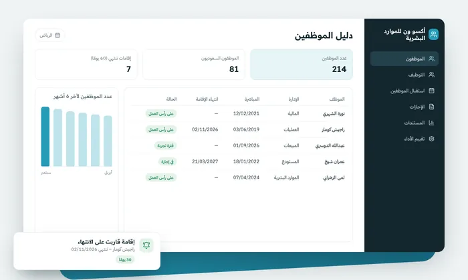Open the إقامة قاربت على الانتهاء notification
Screen dimensions: 468x280
click(x=87, y=251)
